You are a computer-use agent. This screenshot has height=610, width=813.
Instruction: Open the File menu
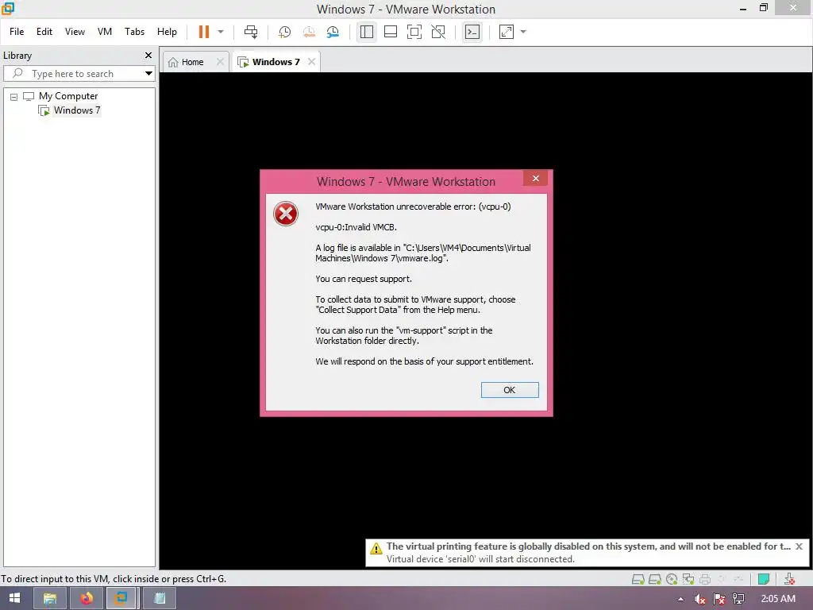17,32
